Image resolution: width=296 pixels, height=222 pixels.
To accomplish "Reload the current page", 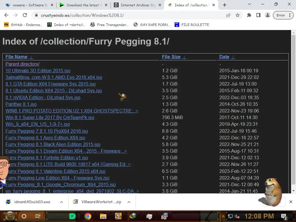I will click(x=25, y=15).
